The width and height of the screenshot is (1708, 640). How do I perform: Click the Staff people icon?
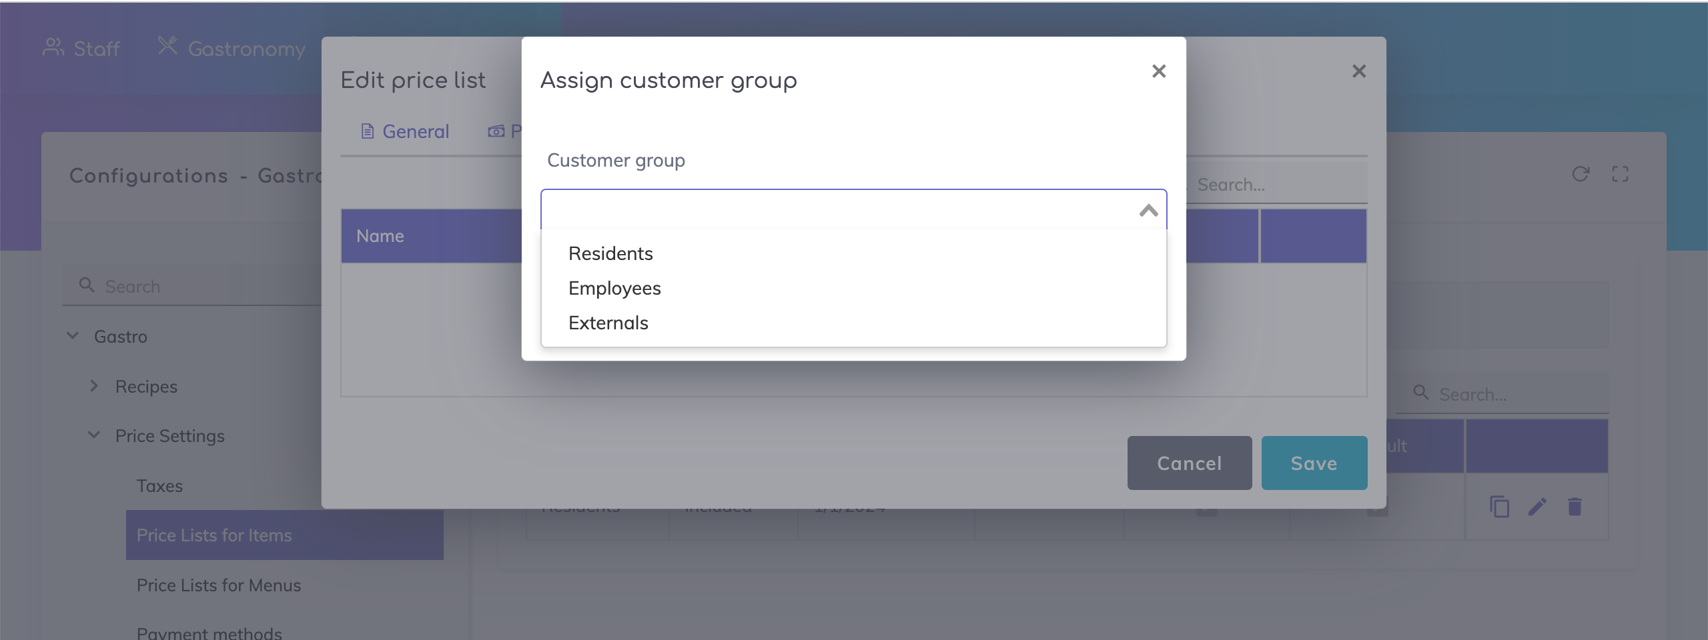[x=53, y=47]
